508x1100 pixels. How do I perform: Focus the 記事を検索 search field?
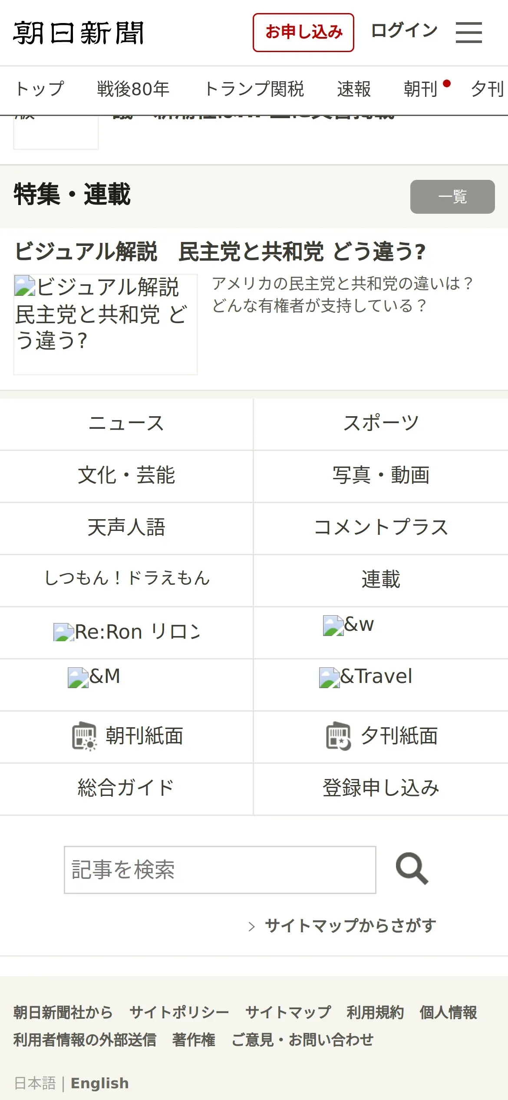coord(220,870)
